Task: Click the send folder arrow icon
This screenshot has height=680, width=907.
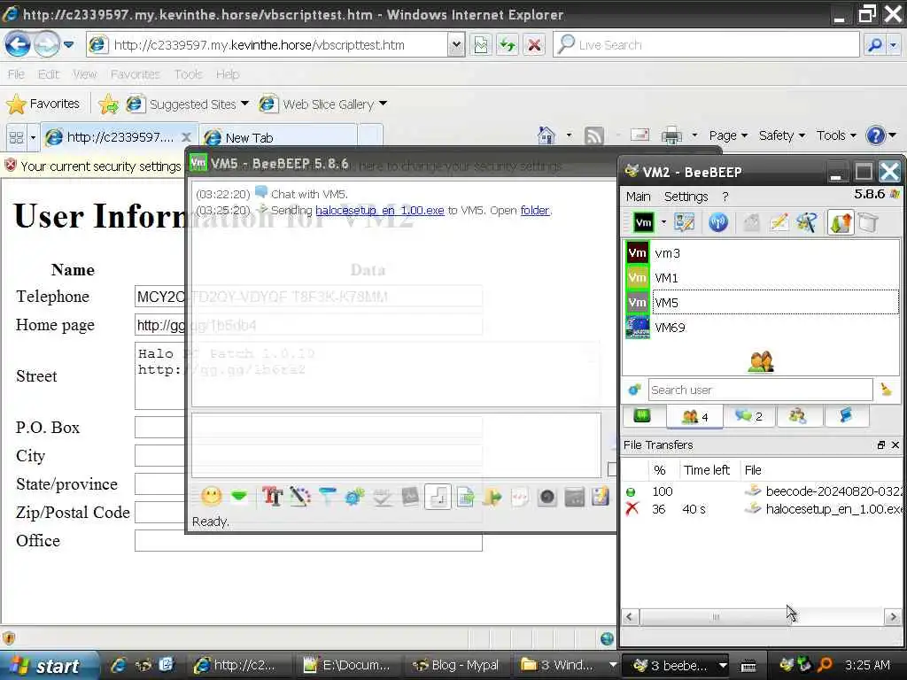Action: pyautogui.click(x=492, y=496)
